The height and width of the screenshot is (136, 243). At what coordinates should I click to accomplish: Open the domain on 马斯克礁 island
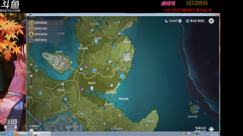[x=196, y=110]
